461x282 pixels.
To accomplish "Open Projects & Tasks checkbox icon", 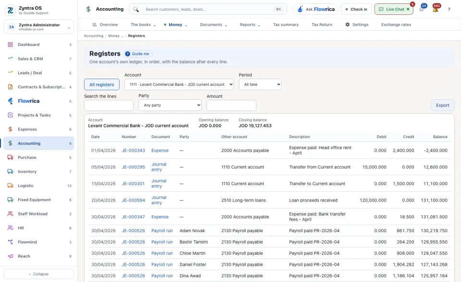I will pyautogui.click(x=10, y=115).
